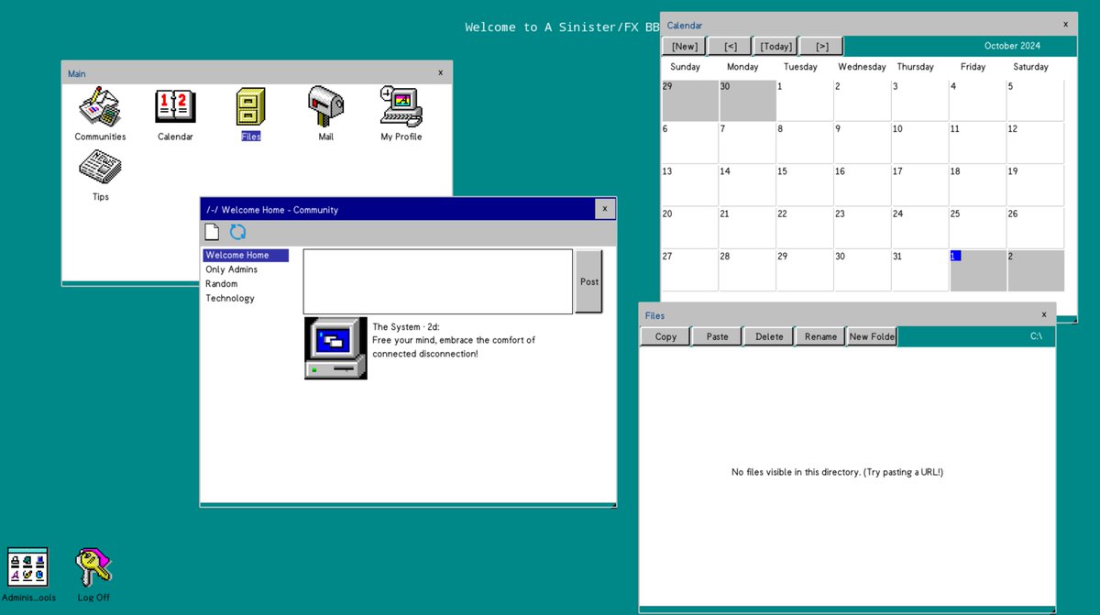Open the Communities icon in Main window
This screenshot has width=1100, height=615.
tap(100, 108)
